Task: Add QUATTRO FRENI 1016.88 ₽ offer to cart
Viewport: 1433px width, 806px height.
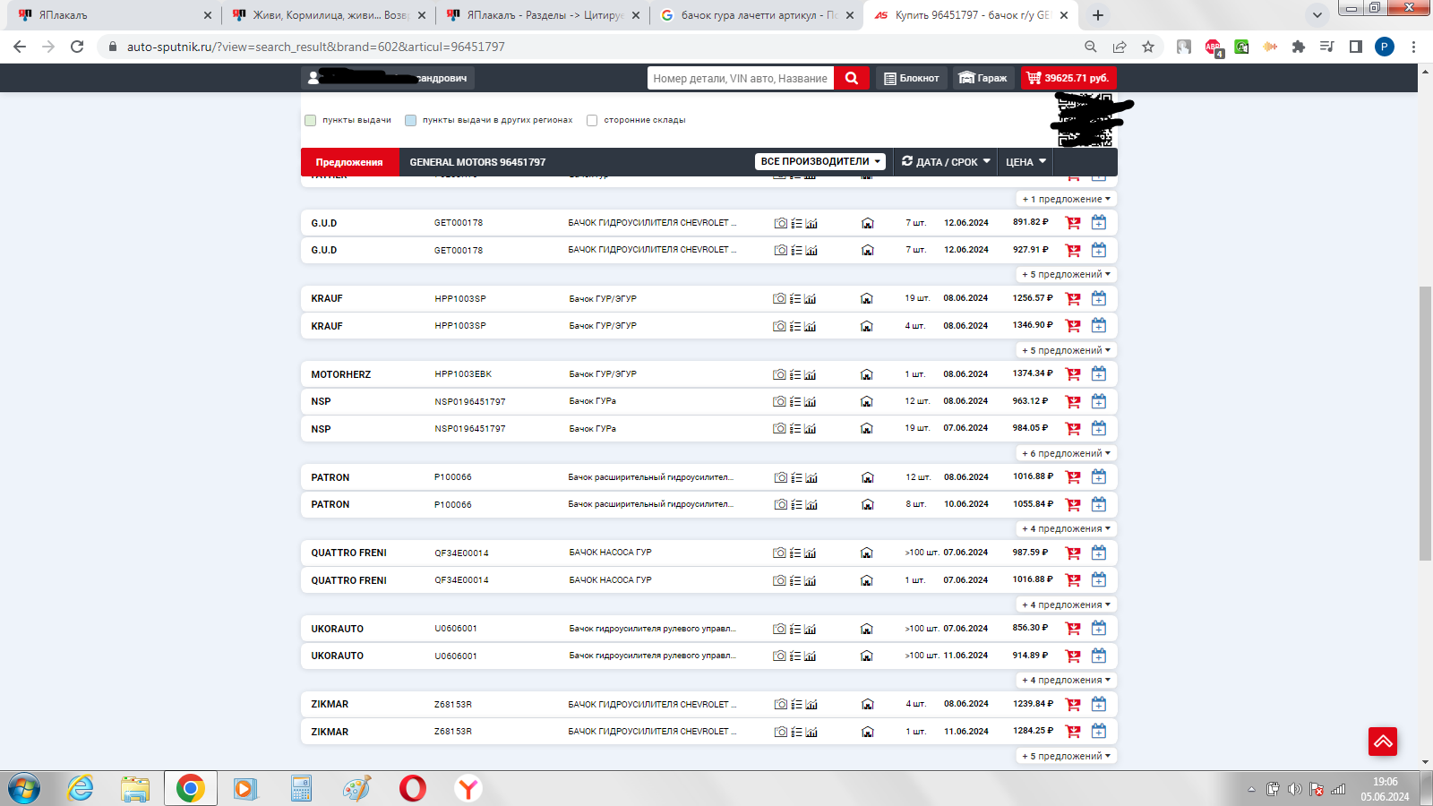Action: pyautogui.click(x=1073, y=580)
